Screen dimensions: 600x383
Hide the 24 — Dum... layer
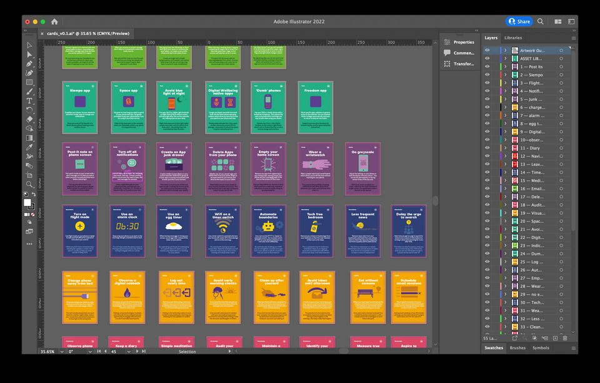[x=487, y=253]
